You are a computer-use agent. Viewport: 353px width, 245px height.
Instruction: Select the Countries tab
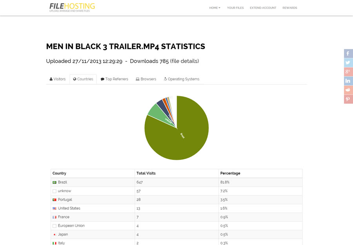83,79
